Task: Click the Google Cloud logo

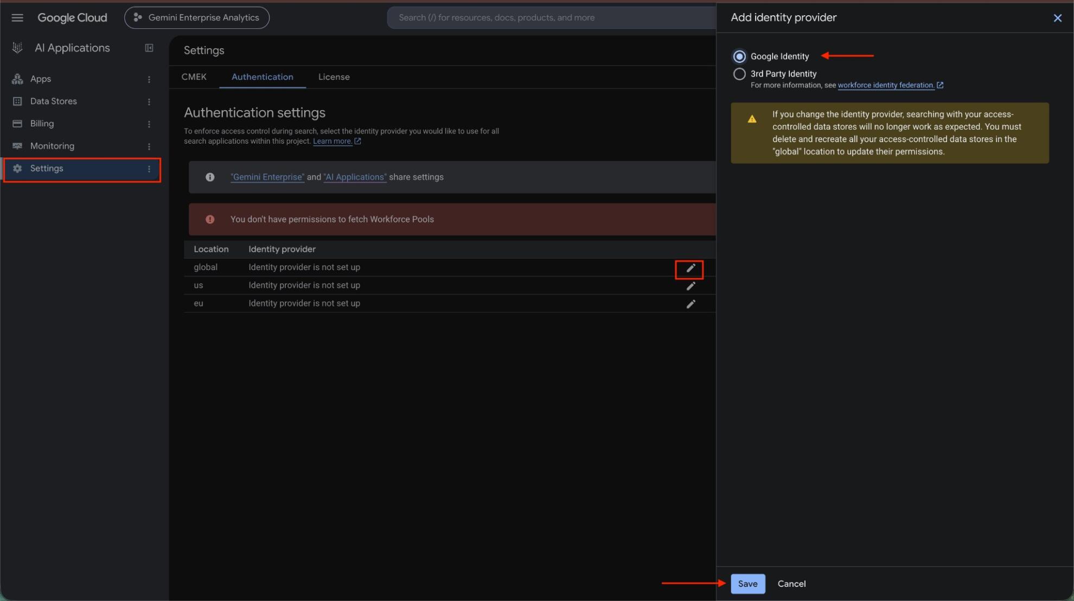Action: (72, 18)
